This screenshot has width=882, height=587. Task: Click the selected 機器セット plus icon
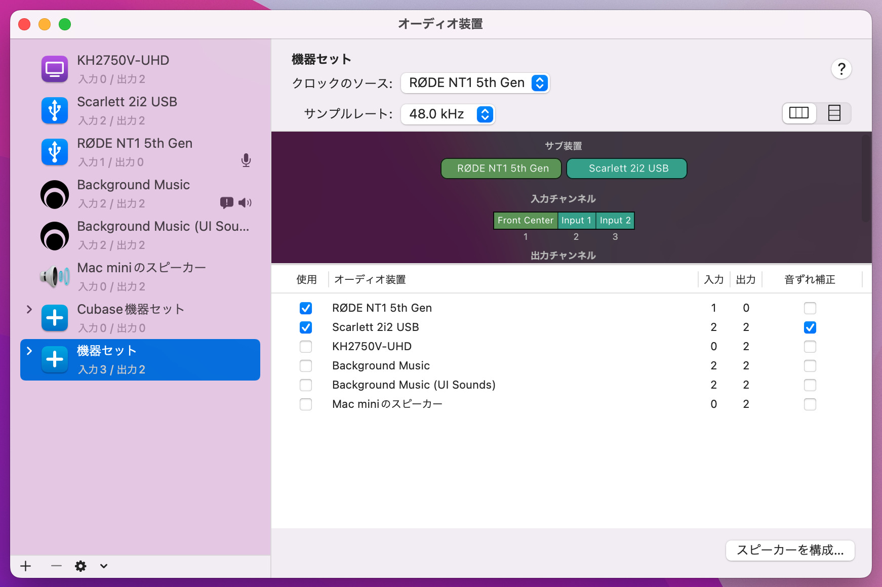(x=55, y=359)
